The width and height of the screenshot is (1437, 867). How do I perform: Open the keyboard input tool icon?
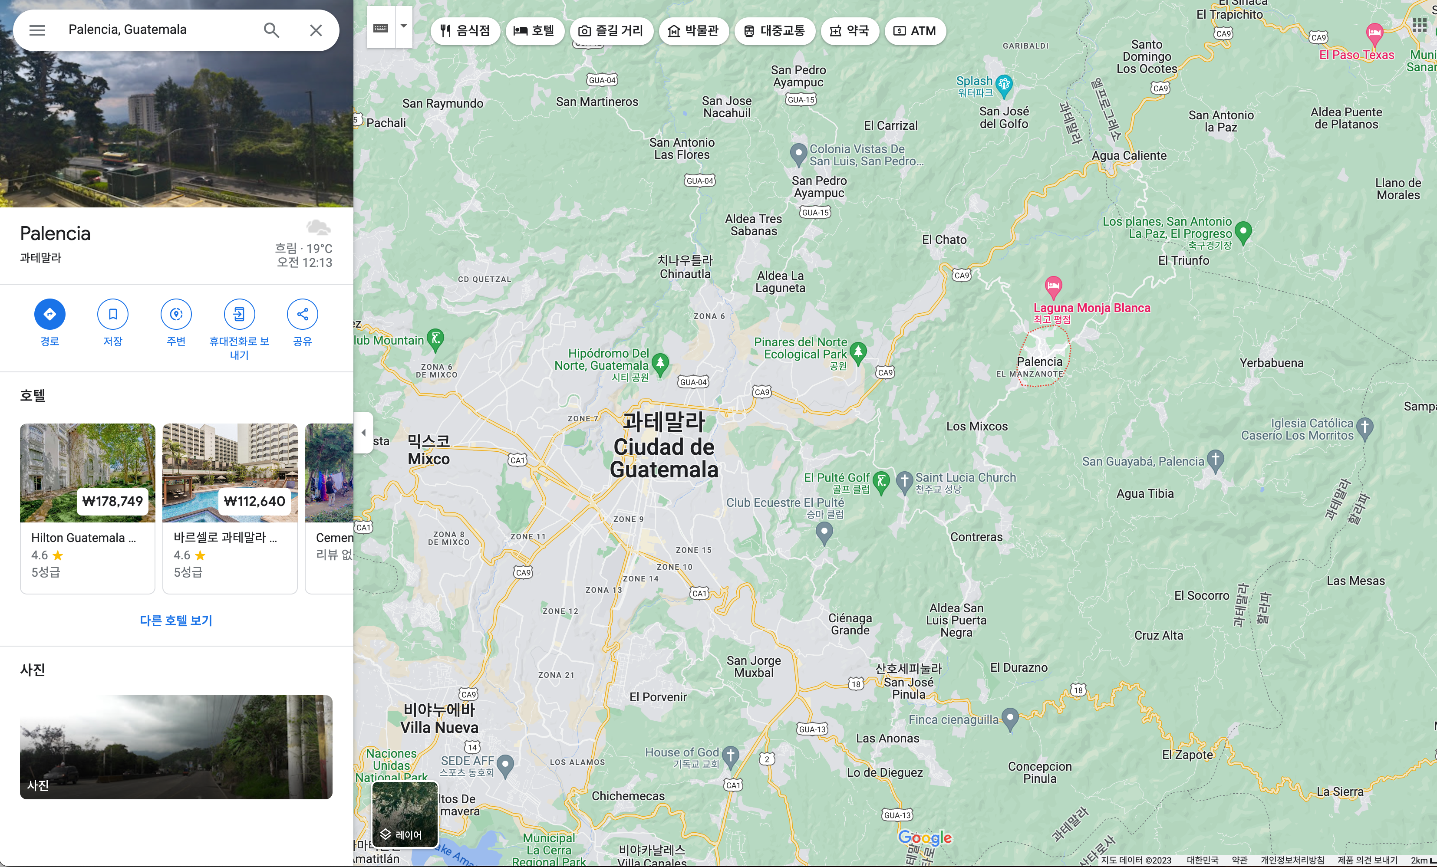(x=381, y=27)
